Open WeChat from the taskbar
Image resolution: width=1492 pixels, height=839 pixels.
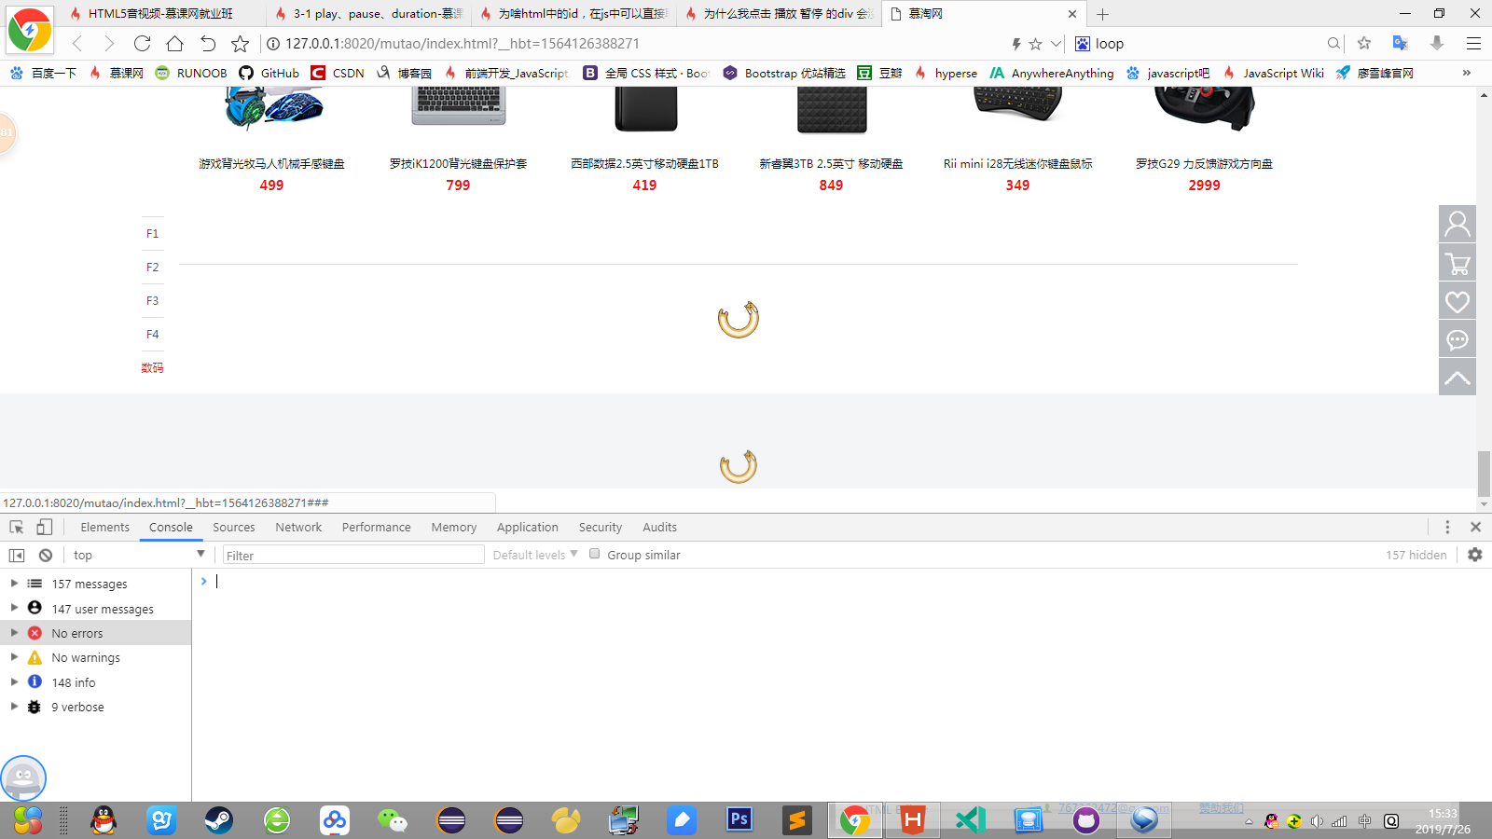[393, 820]
